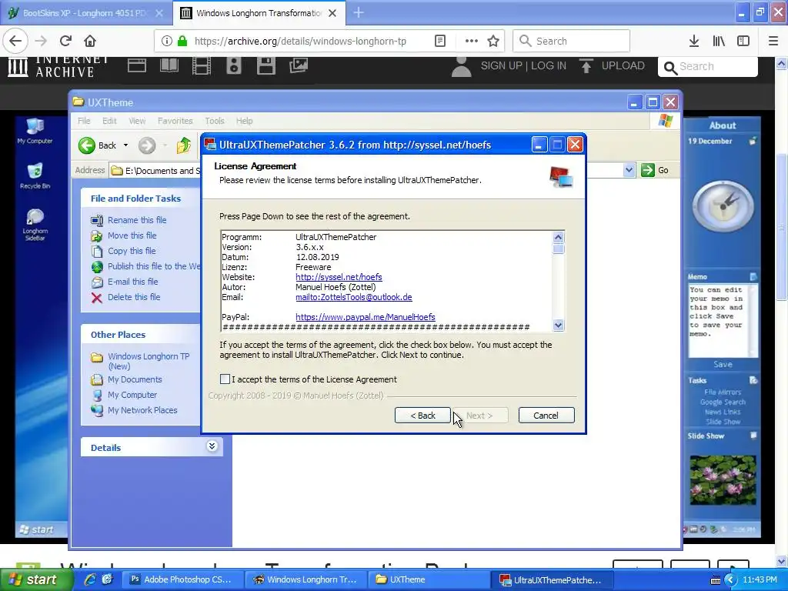Open page actions three-dot menu
788x591 pixels.
tap(472, 42)
